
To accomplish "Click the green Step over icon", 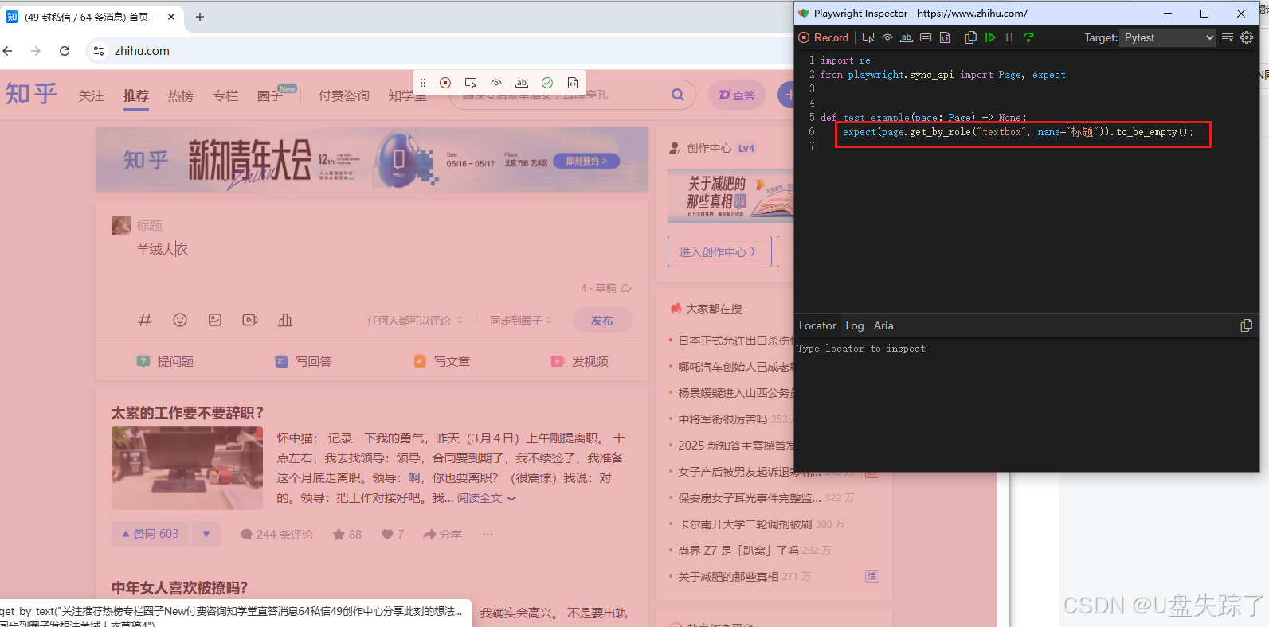I will pos(1028,37).
